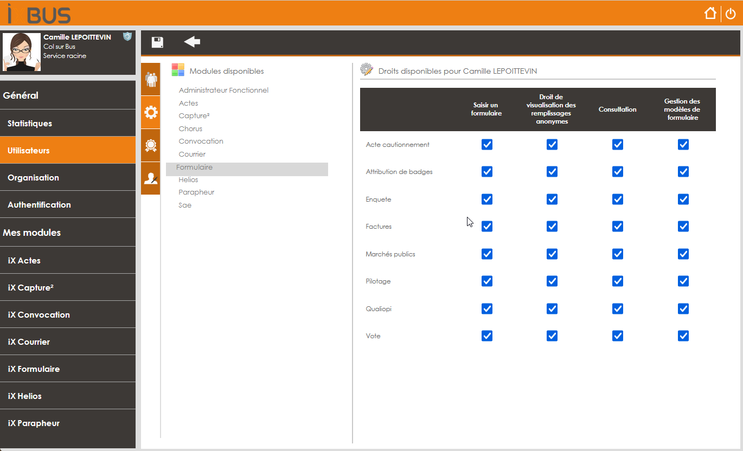Uncheck Gestion des modèles for Vote
743x451 pixels.
[x=683, y=336]
